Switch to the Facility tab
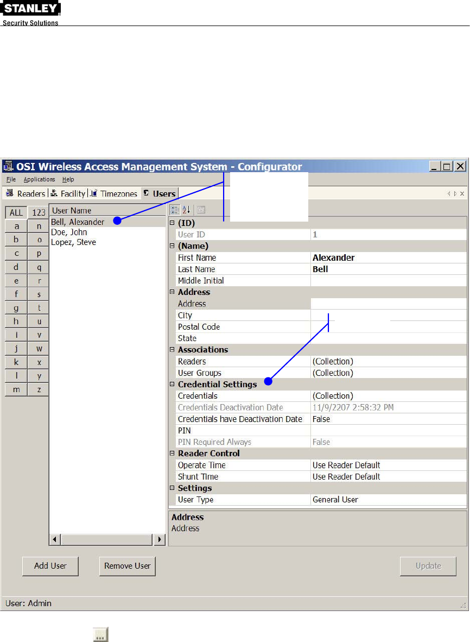Screen dimensions: 470x642 tap(68, 194)
